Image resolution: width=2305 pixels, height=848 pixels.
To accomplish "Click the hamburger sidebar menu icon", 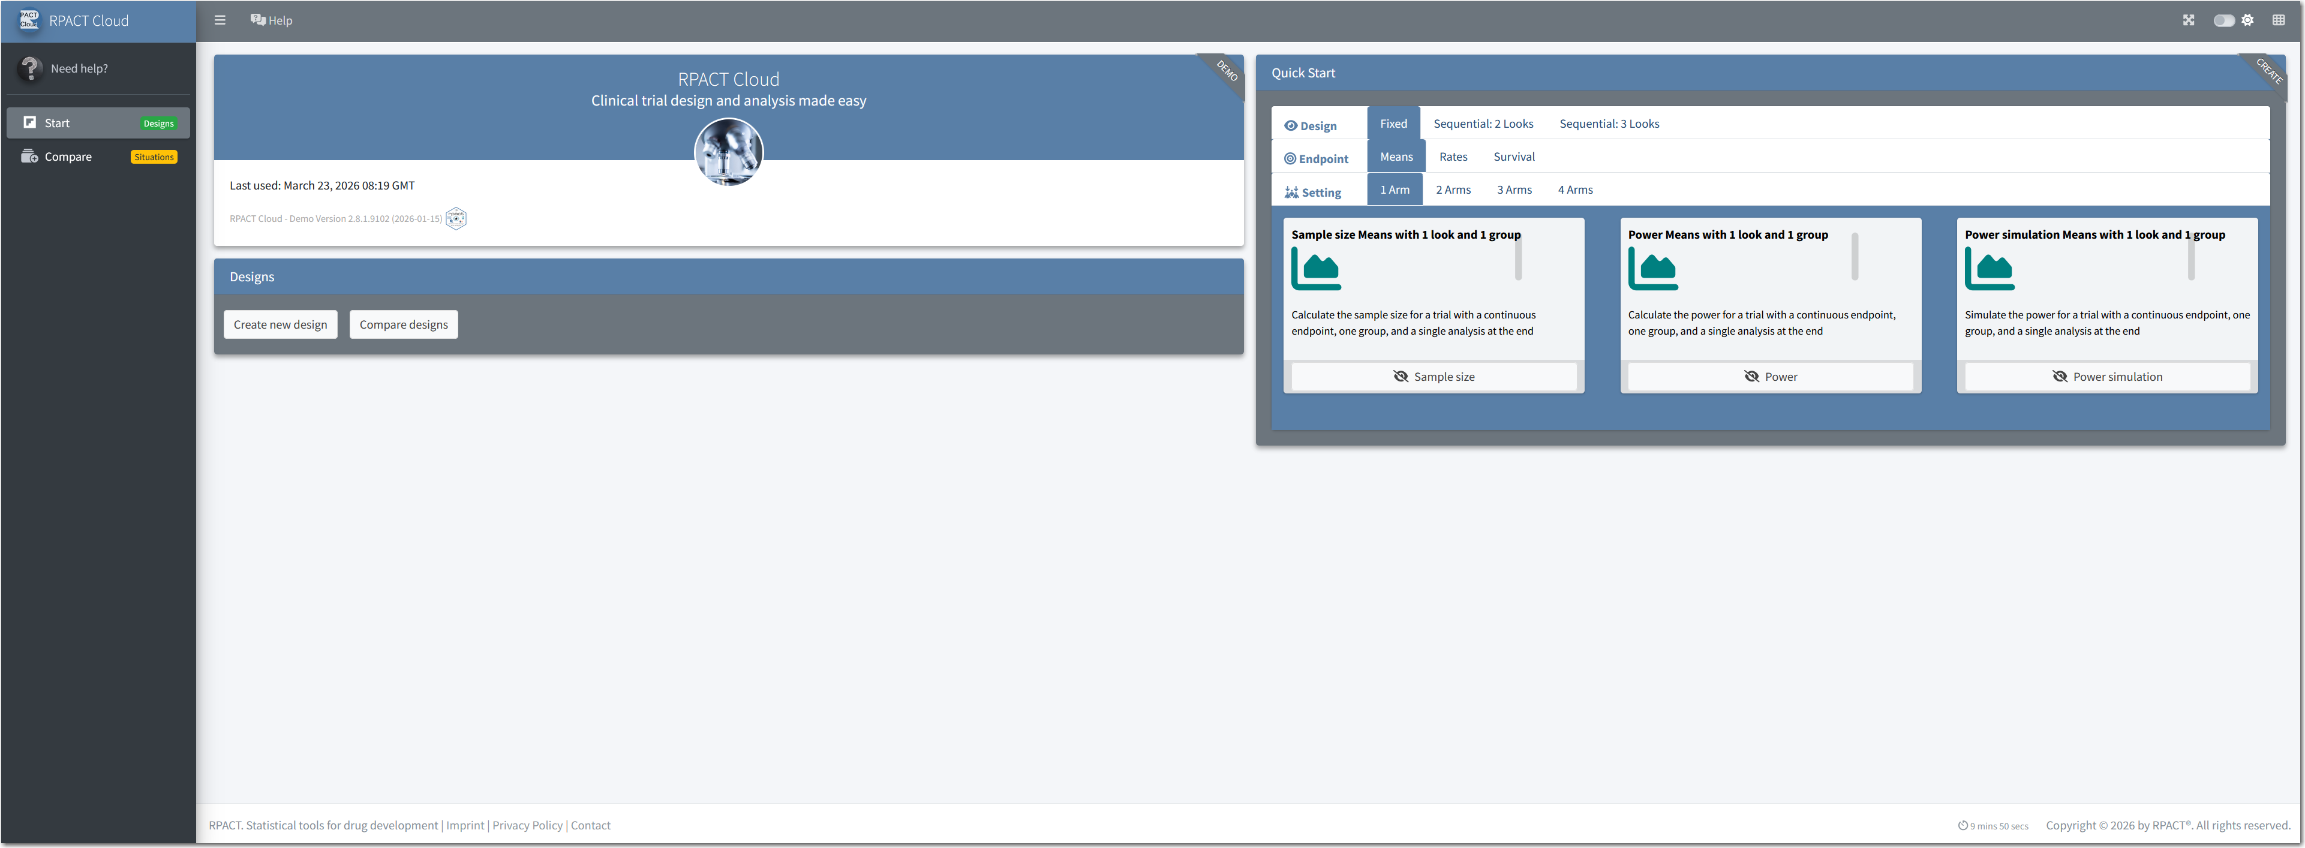I will tap(220, 20).
